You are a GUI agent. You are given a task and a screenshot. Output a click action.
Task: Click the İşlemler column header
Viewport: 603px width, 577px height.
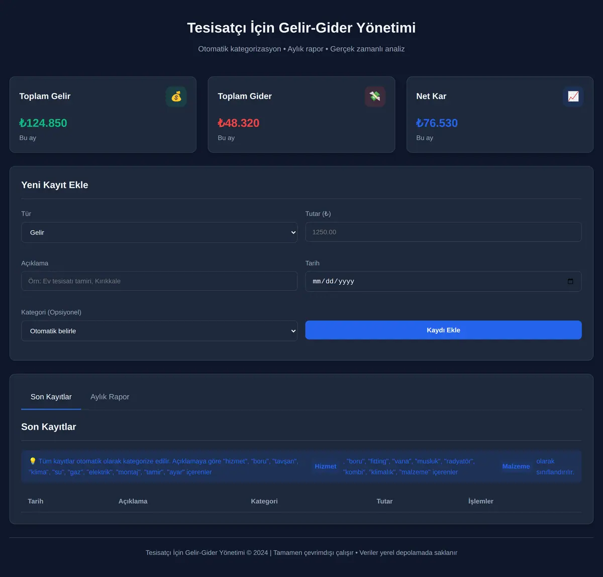click(x=481, y=501)
